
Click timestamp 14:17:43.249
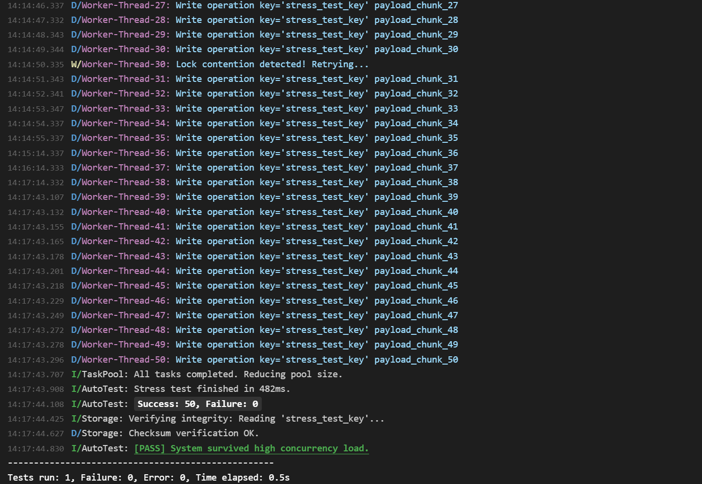tap(36, 316)
